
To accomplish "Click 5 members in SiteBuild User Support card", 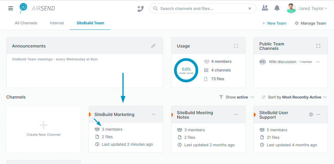I will (277, 130).
